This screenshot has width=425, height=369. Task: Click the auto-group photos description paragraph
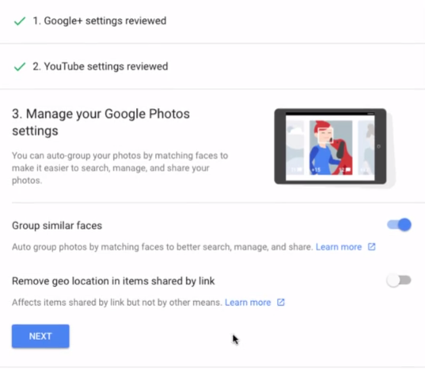pyautogui.click(x=120, y=168)
